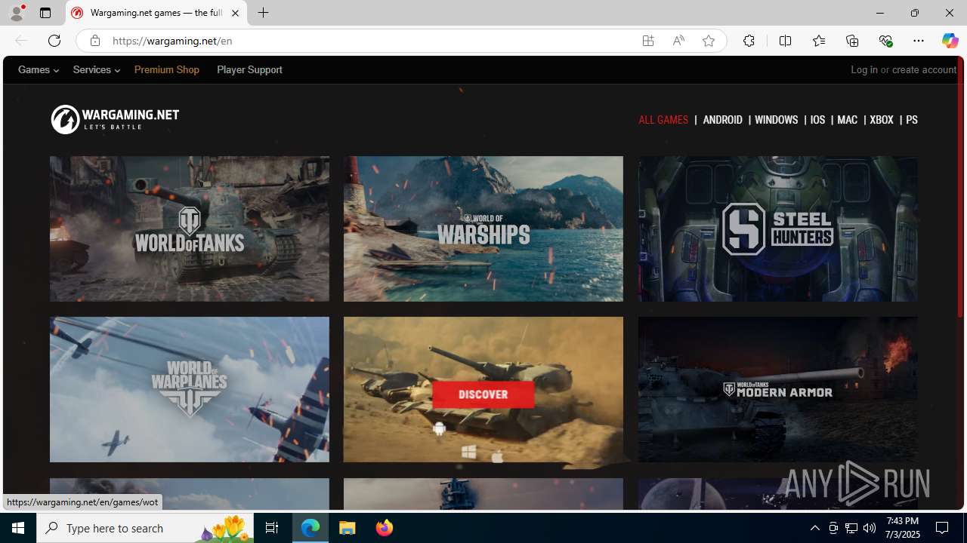Filter games by WINDOWS
This screenshot has height=543, width=967.
pyautogui.click(x=776, y=120)
